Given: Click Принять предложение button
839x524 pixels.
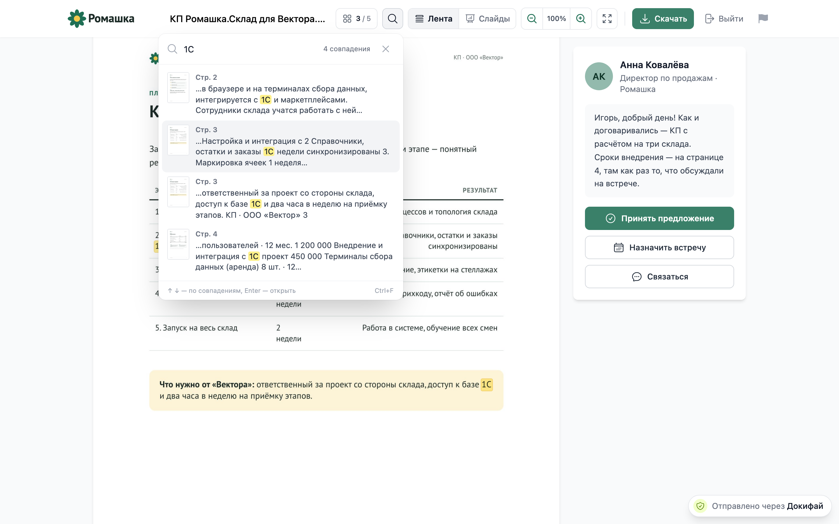Looking at the screenshot, I should coord(660,218).
